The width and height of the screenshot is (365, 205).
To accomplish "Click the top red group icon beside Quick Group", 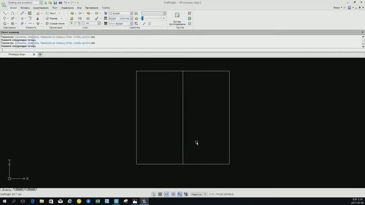I will coord(189,13).
